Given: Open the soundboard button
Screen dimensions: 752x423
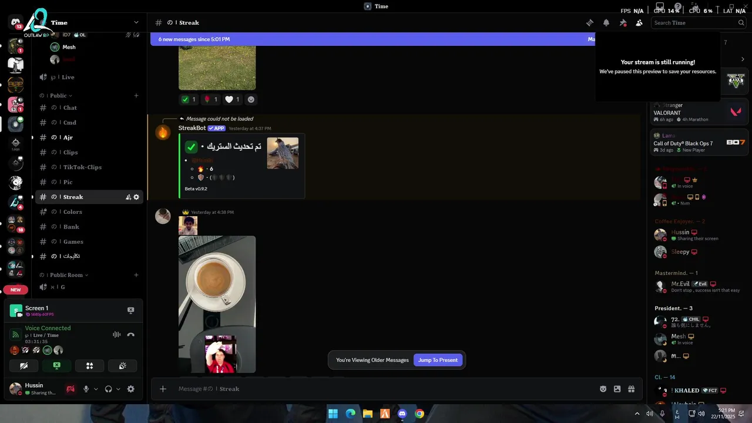Looking at the screenshot, I should coord(122,365).
